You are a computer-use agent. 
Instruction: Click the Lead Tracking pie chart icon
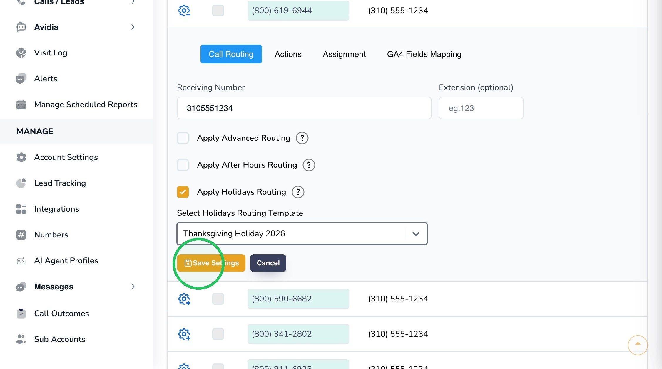click(x=21, y=183)
